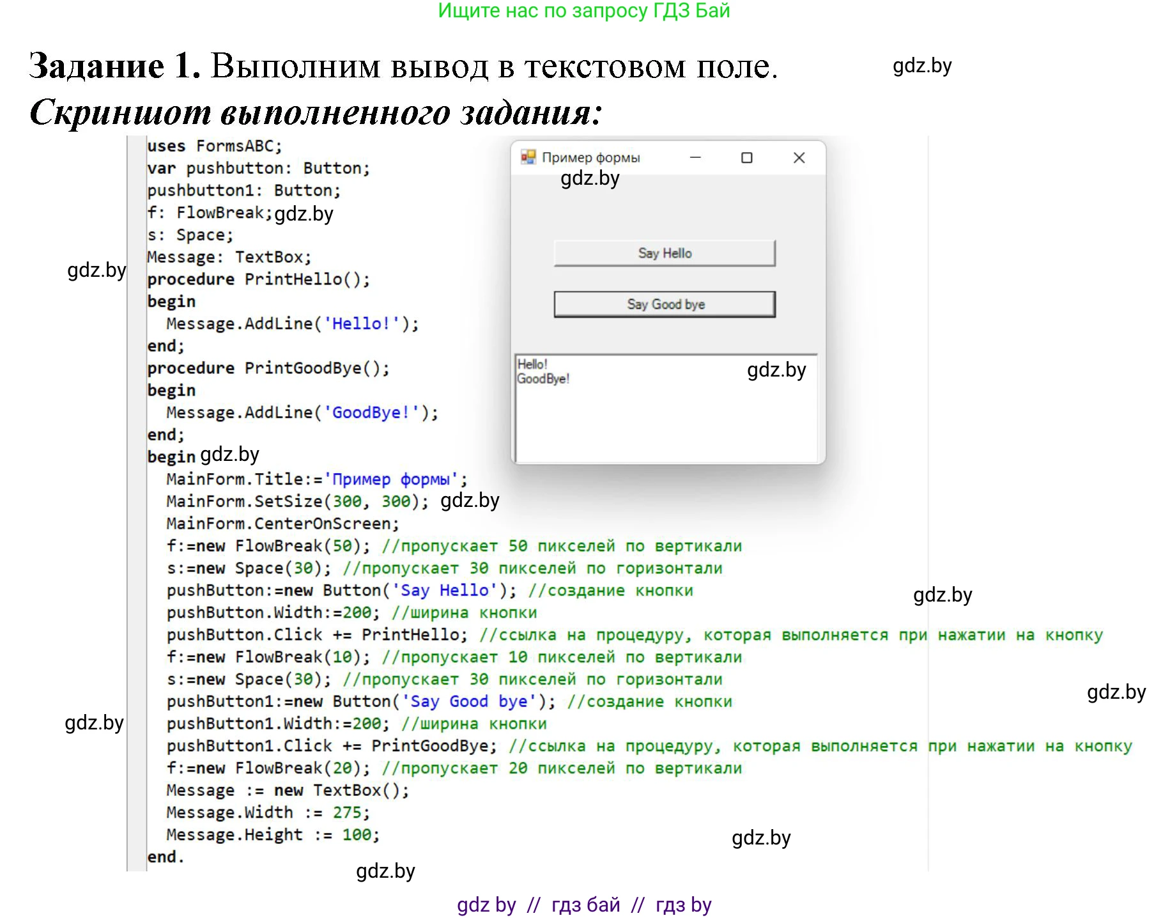Select the Hello! line in the text box
This screenshot has height=918, width=1170.
tap(532, 364)
